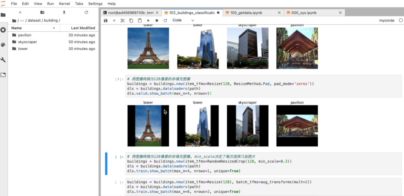Screen dimensions: 404x196
Task: Run the selected cell with play icon
Action: coord(148,20)
